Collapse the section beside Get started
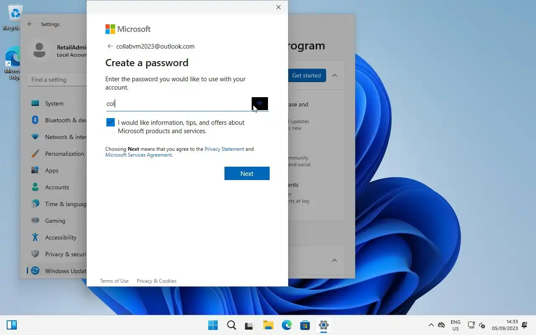 (x=335, y=75)
